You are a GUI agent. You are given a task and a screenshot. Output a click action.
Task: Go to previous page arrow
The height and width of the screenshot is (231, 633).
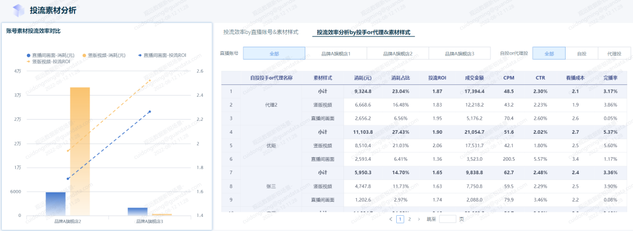[x=391, y=219]
